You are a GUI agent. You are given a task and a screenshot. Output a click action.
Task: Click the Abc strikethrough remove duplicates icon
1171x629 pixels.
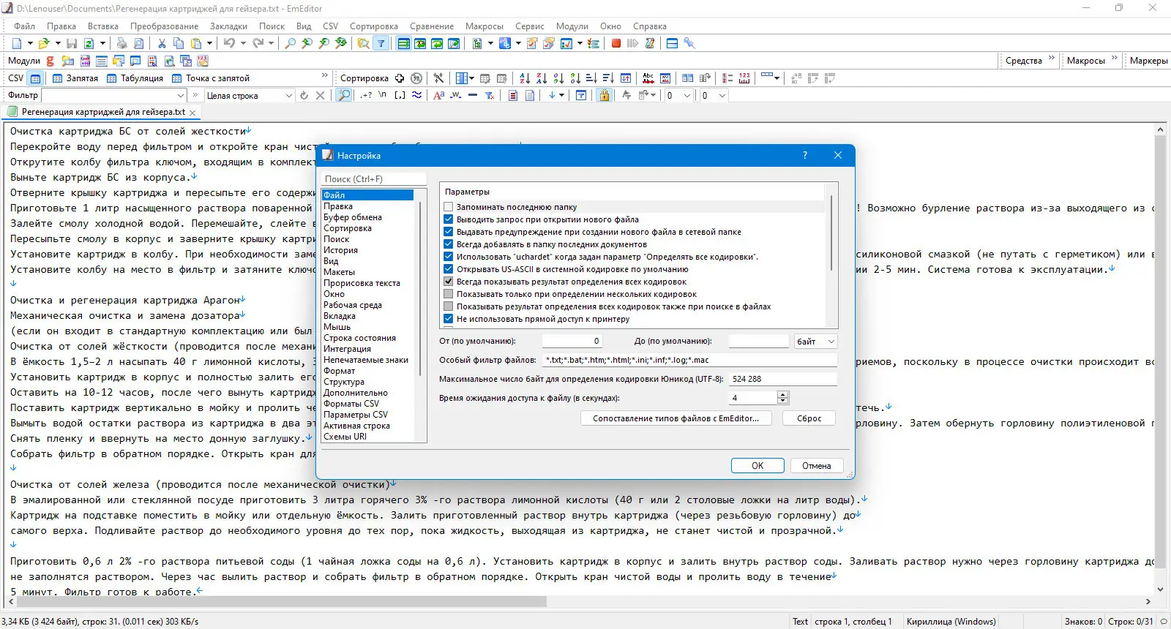648,78
